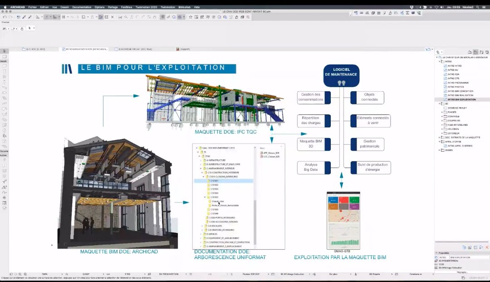
Task: Switch to the ECORCHE PROJET 3D tab
Action: [x=133, y=49]
